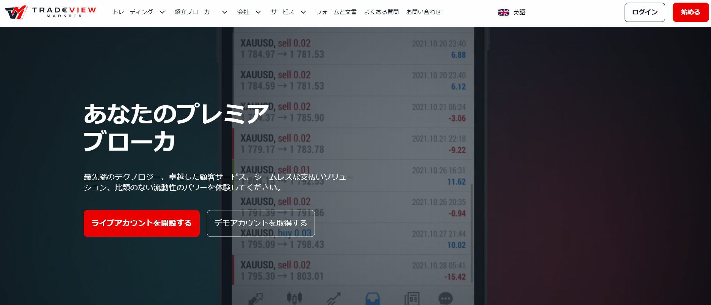Expand the トレーディング dropdown chevron

[x=162, y=12]
